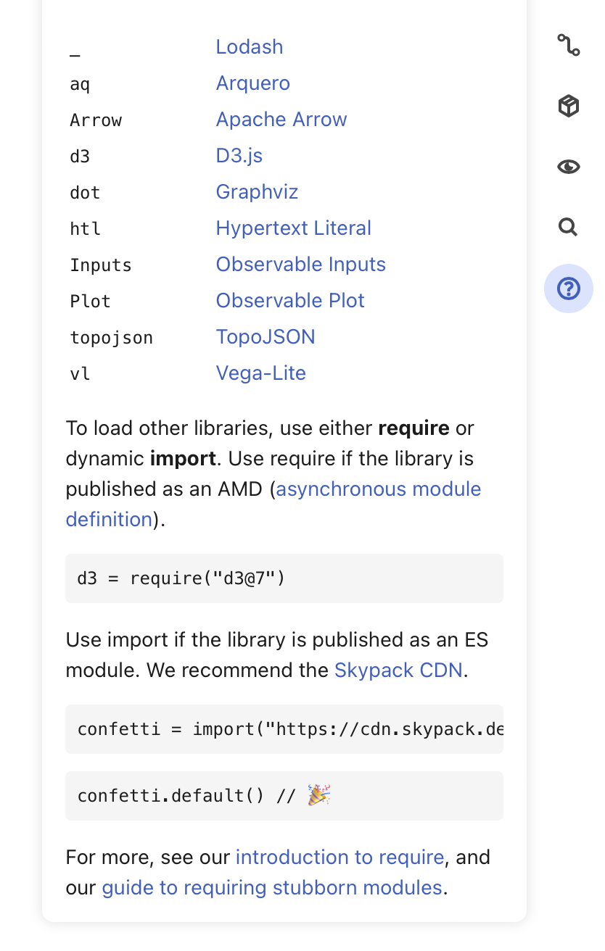Screen dimensions: 605x951
Task: Open the D3.js link
Action: click(239, 156)
